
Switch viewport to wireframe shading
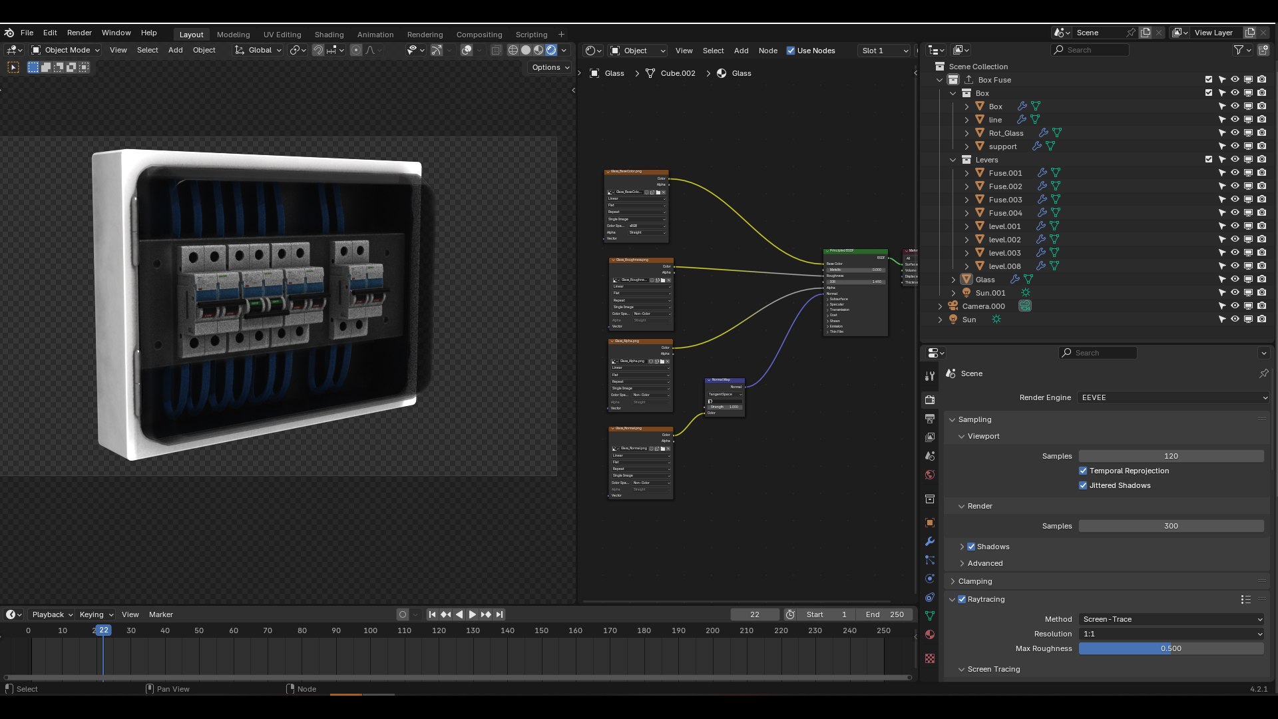coord(513,51)
